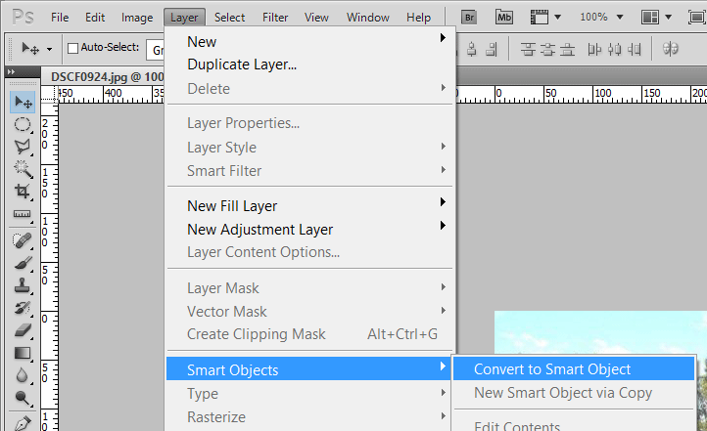The width and height of the screenshot is (707, 431).
Task: Open the 100% zoom level dropdown
Action: point(600,18)
